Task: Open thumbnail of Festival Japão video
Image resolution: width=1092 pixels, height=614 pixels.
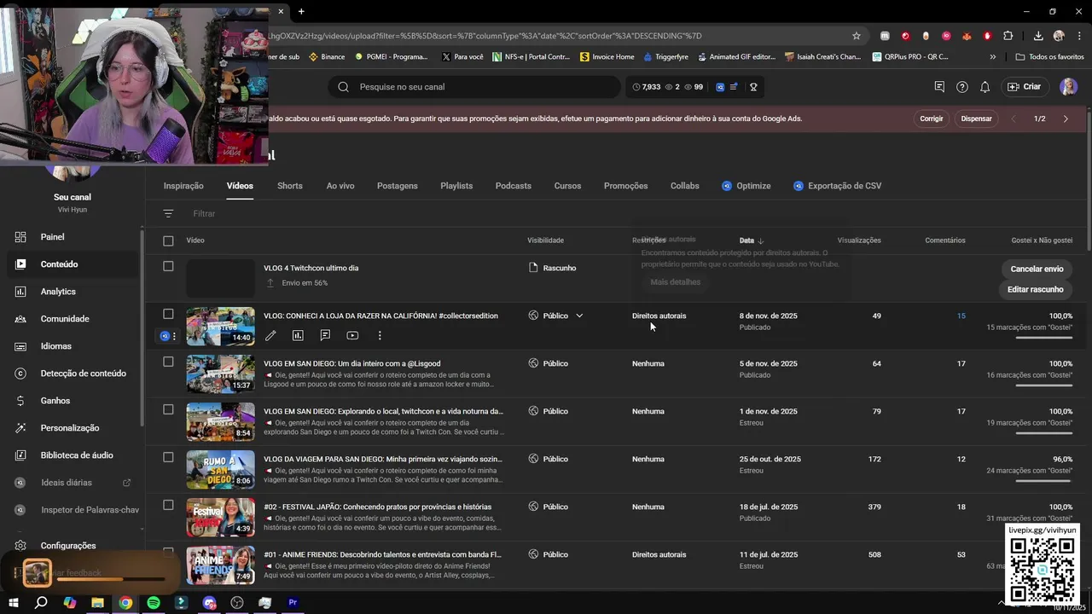Action: [220, 517]
